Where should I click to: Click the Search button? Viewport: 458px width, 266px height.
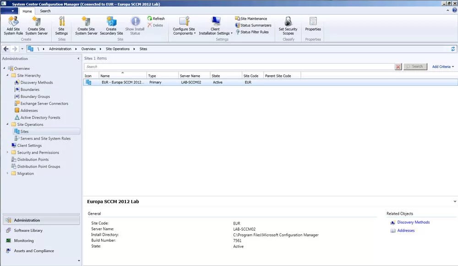pyautogui.click(x=415, y=66)
